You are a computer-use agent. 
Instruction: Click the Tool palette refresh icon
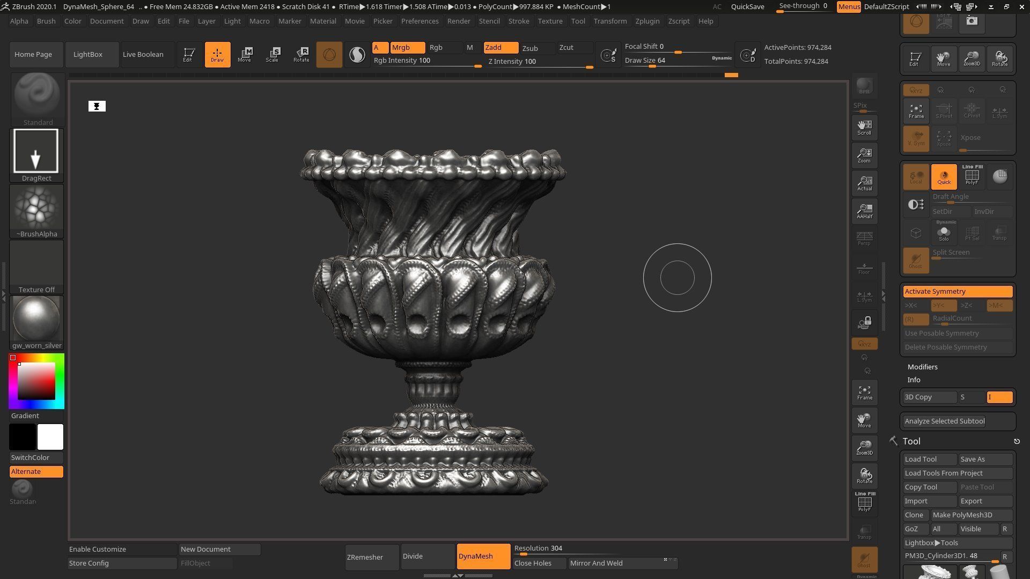[1017, 441]
